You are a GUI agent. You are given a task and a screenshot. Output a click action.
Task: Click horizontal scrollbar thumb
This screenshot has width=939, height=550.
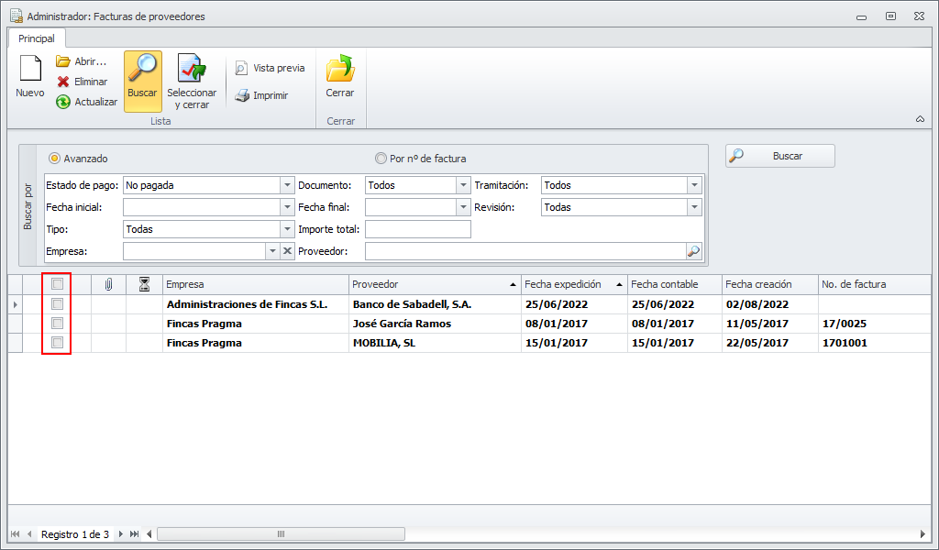[x=281, y=533]
